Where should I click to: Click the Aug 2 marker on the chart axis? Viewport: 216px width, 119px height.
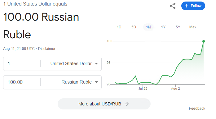pos(175,88)
